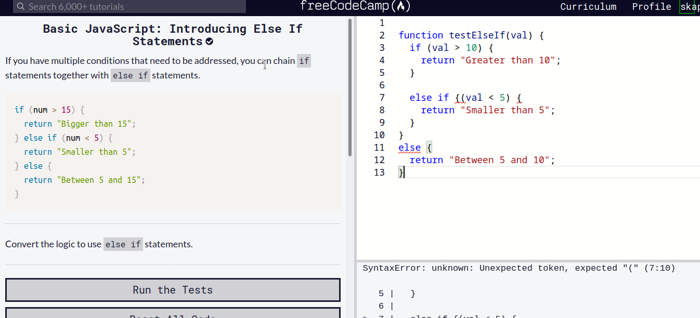Focus the Search 6,000+ tutorials field
The width and height of the screenshot is (700, 318).
coord(130,7)
